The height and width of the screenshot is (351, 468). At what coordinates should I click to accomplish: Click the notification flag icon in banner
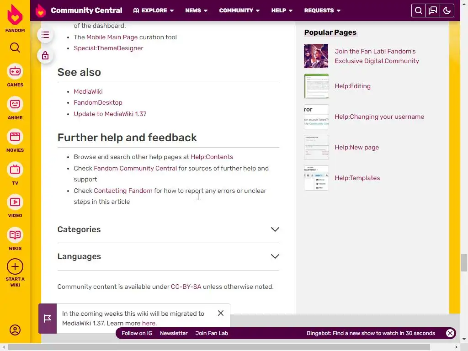point(48,319)
